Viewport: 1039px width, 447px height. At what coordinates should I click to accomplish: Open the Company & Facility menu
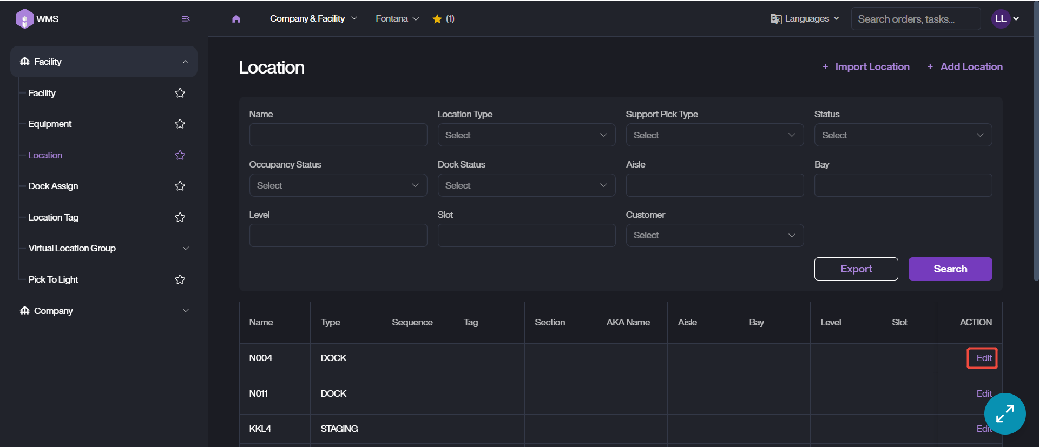[x=313, y=19]
